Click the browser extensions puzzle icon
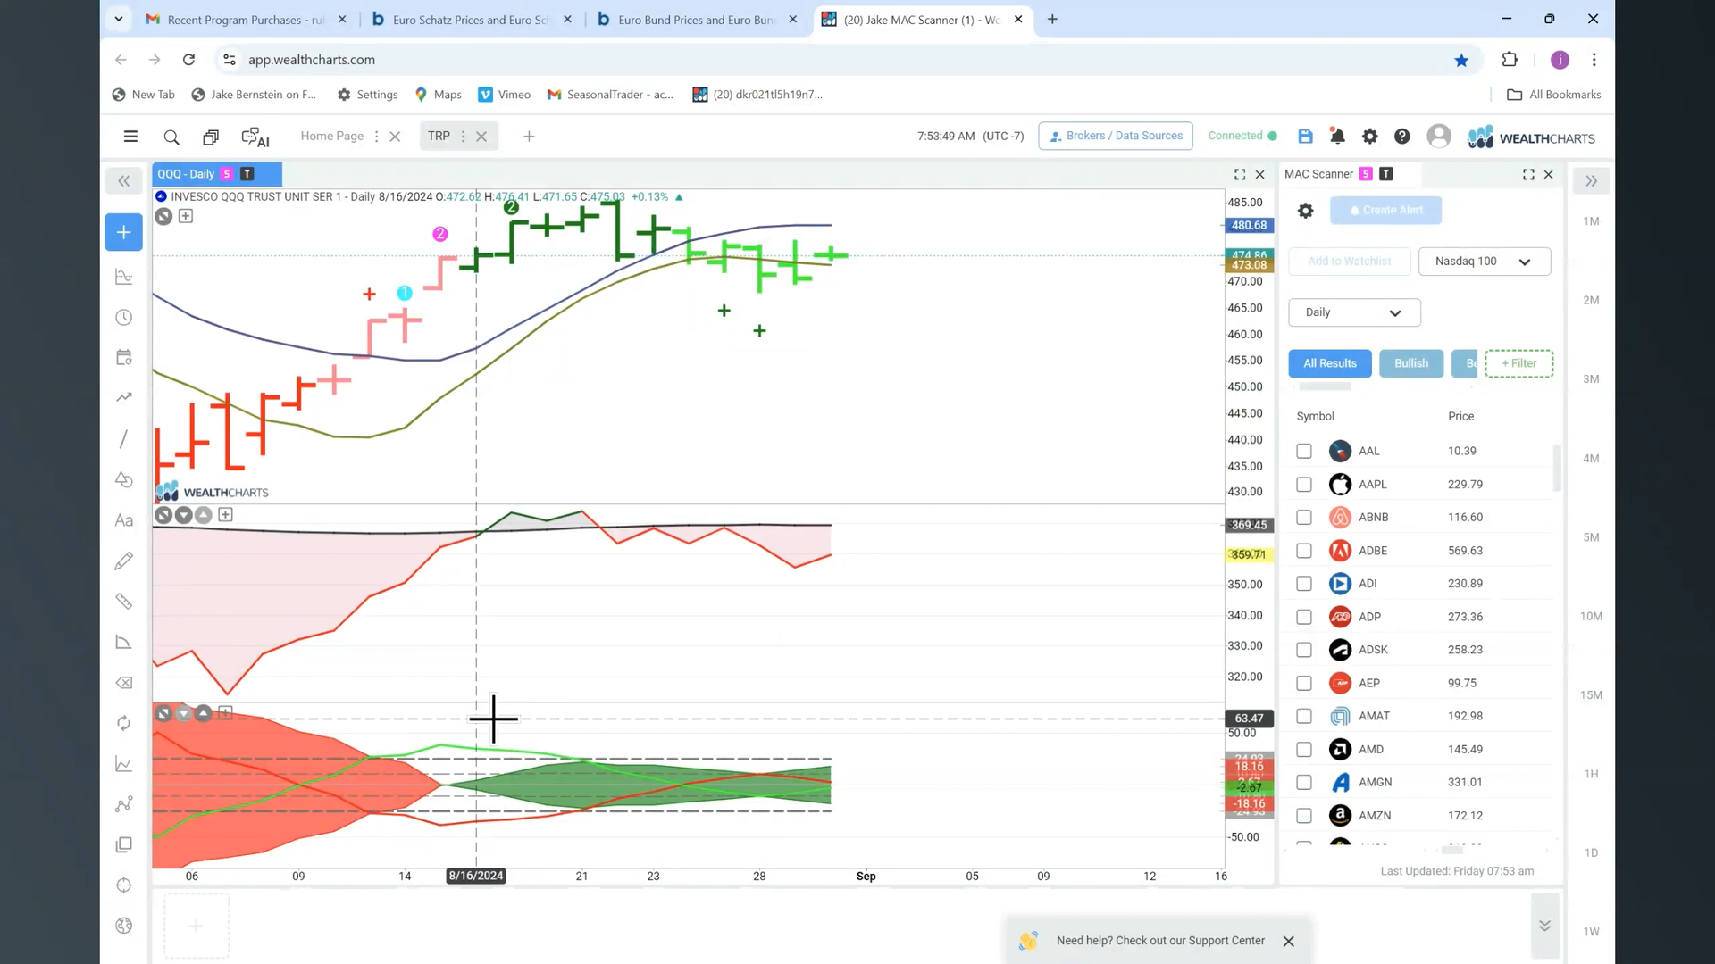The image size is (1715, 964). point(1510,60)
